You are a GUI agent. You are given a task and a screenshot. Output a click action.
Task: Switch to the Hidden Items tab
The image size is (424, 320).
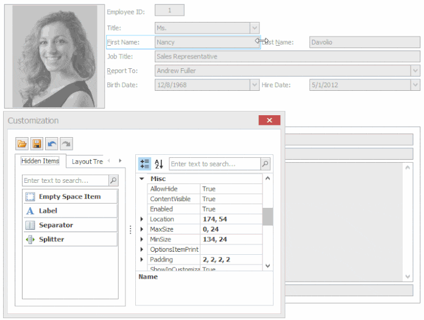[40, 161]
